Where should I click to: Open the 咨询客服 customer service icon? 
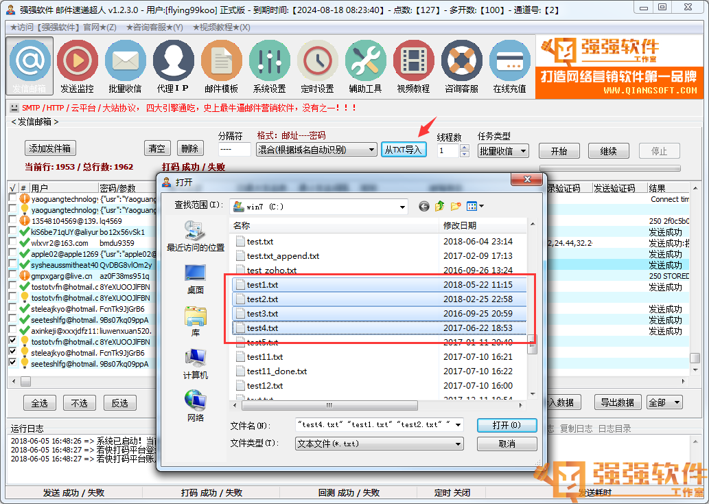[462, 66]
